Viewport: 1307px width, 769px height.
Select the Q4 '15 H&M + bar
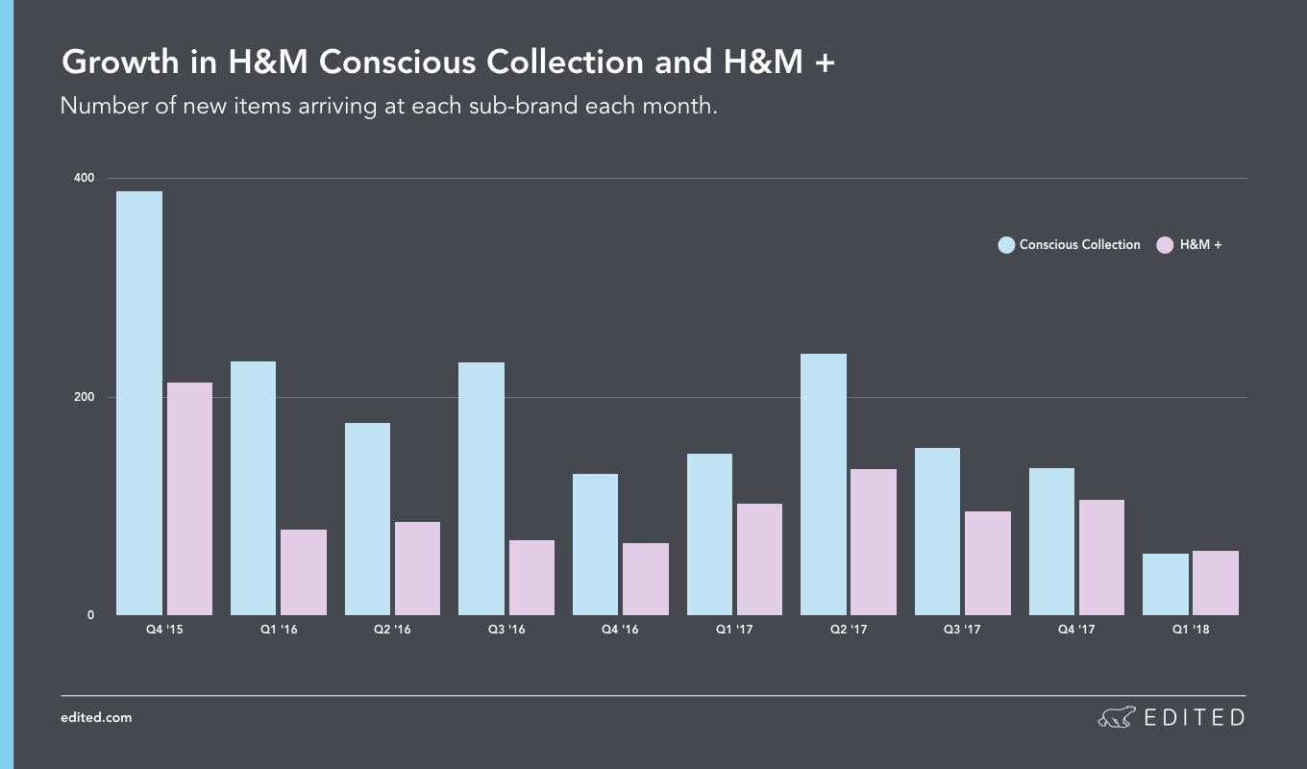pos(189,499)
